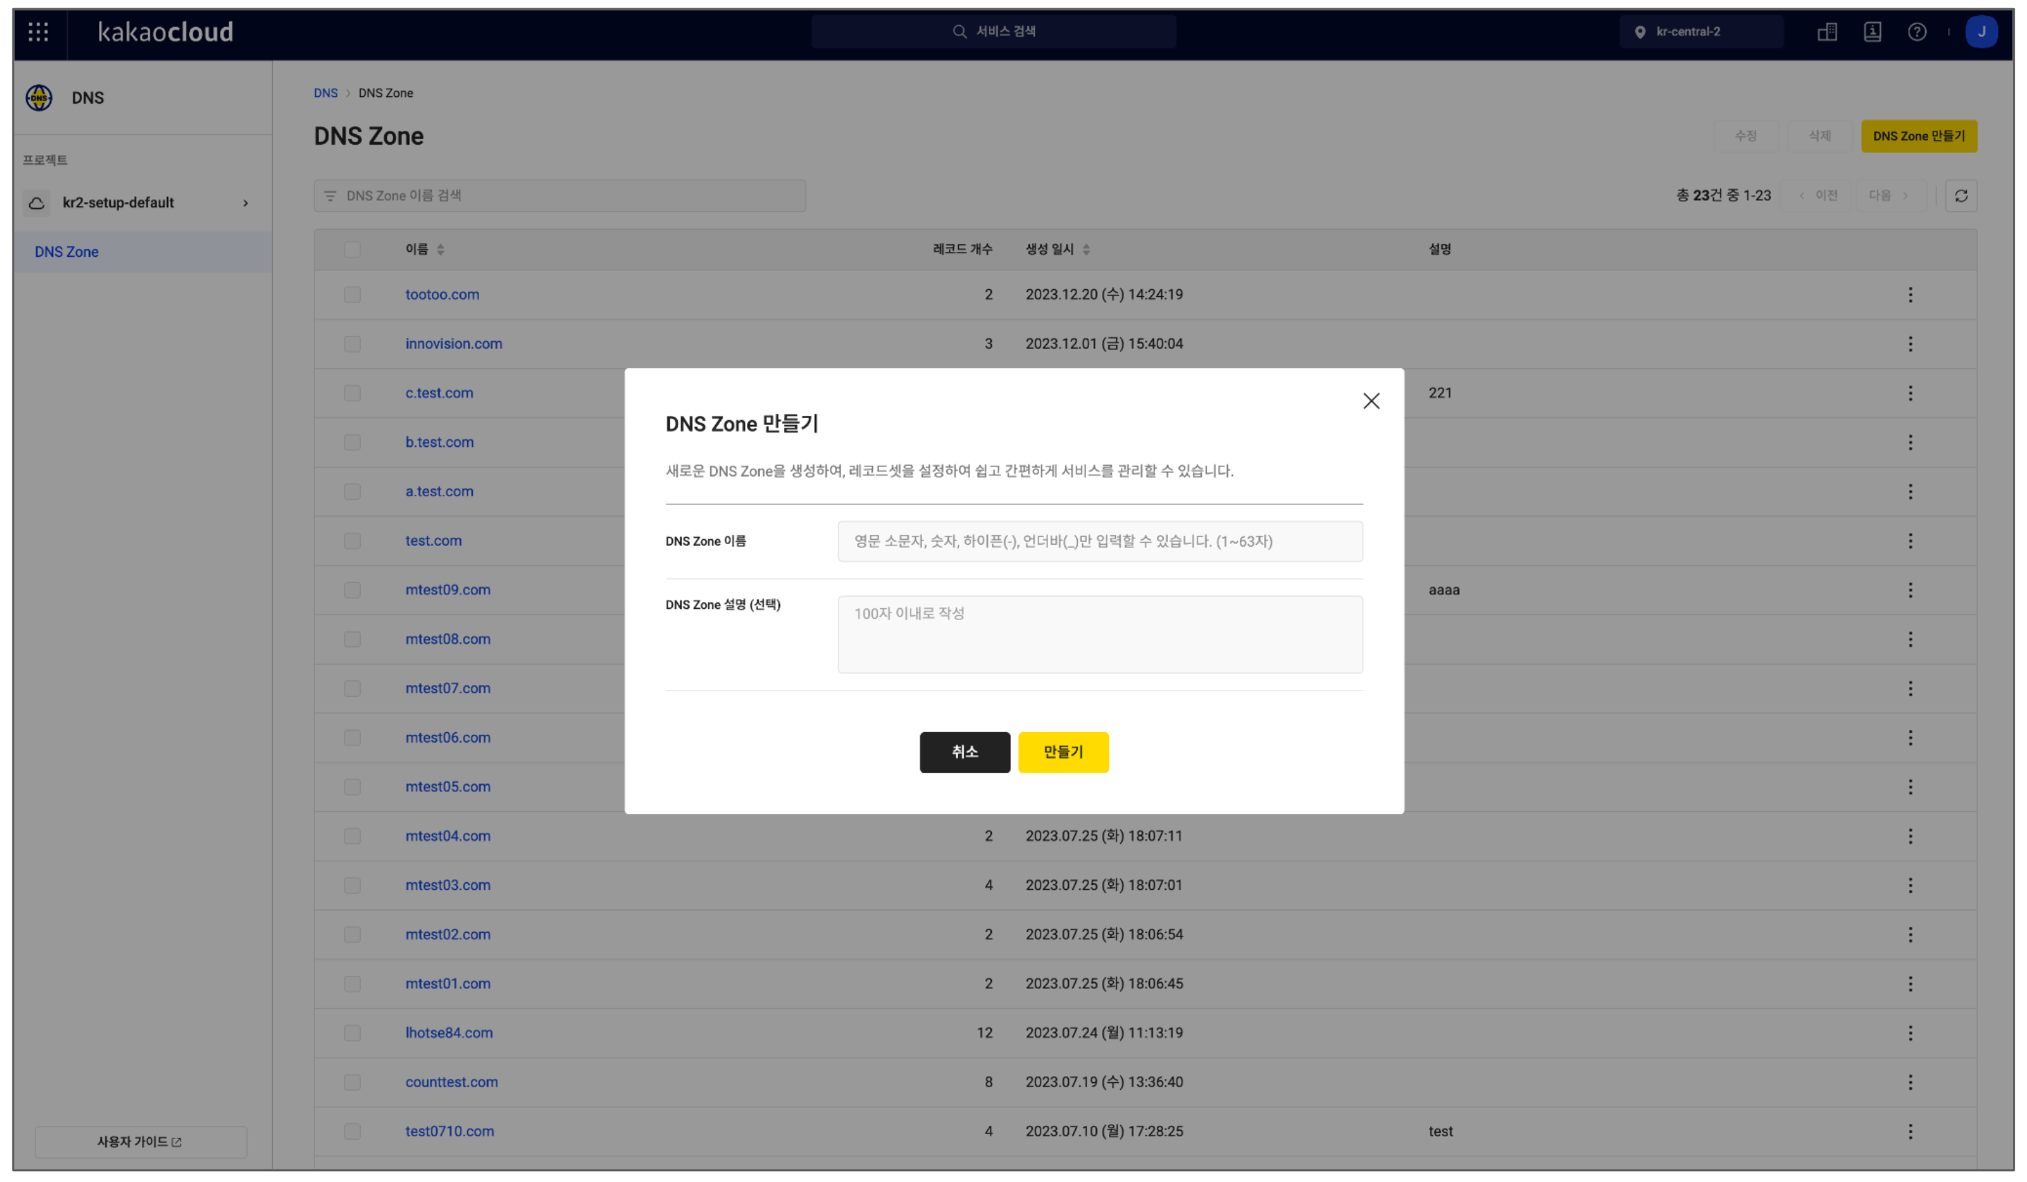Focus the DNS Zone 이름 input field
2027x1182 pixels.
point(1099,541)
